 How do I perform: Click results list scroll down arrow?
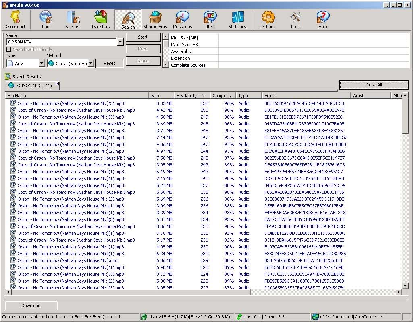coord(405,286)
